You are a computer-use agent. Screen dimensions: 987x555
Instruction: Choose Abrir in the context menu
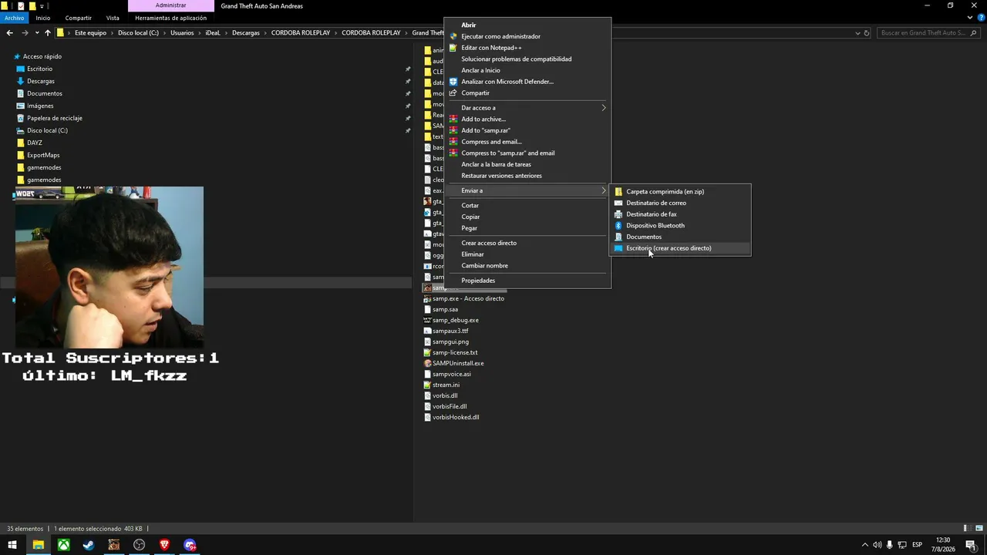[469, 25]
